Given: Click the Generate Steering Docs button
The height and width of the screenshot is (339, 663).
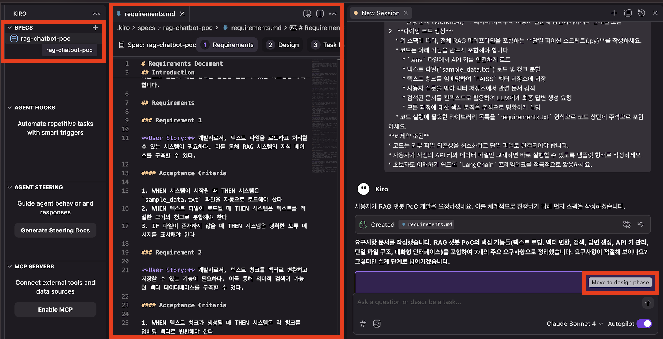Looking at the screenshot, I should pos(55,230).
